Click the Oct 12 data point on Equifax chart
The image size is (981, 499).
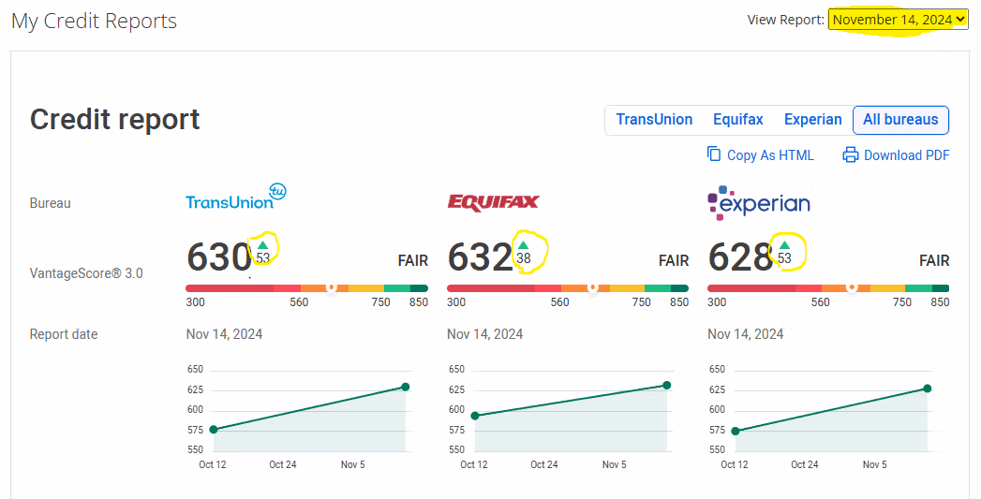475,416
